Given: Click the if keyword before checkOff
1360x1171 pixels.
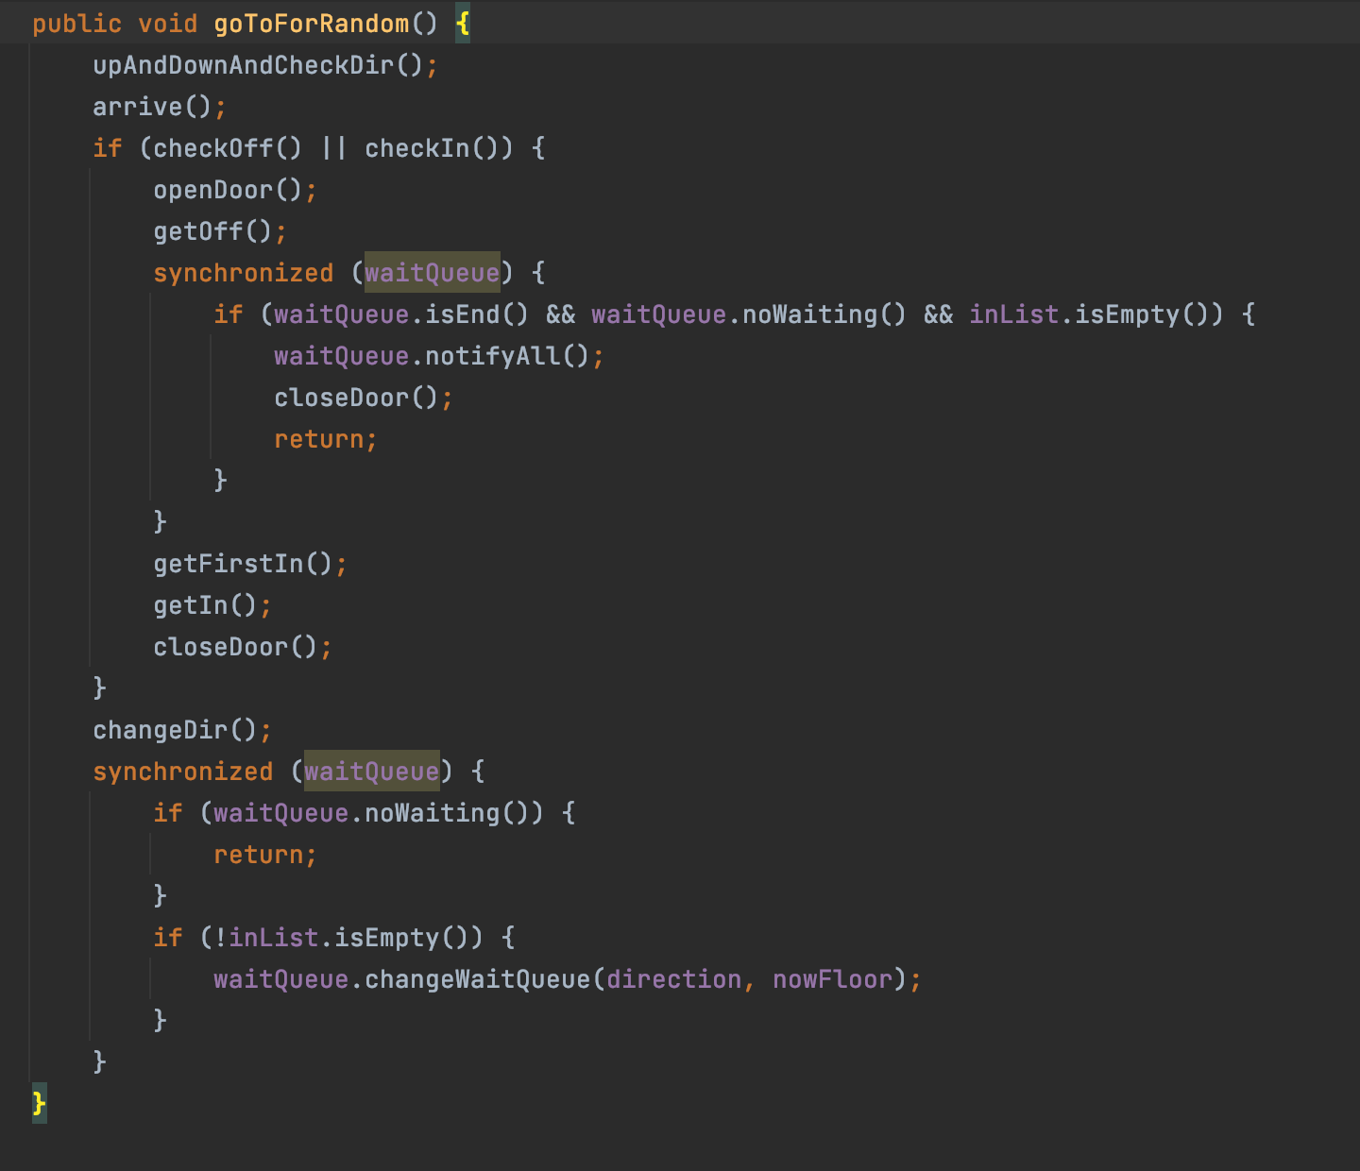Looking at the screenshot, I should (107, 147).
